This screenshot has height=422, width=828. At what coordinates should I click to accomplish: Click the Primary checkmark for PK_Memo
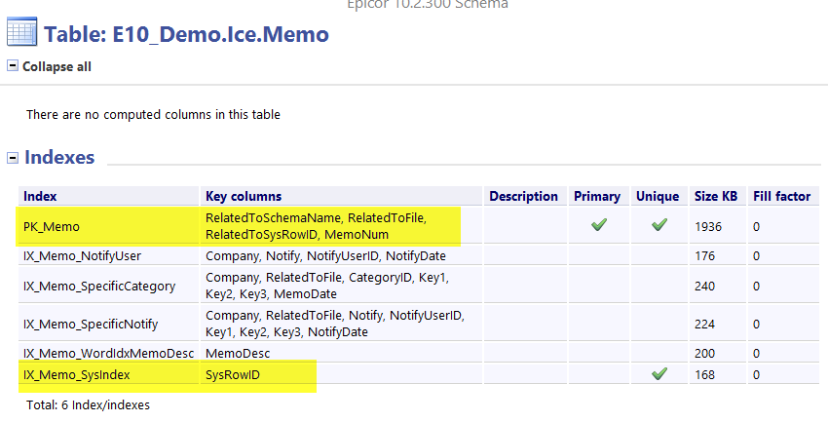coord(598,225)
